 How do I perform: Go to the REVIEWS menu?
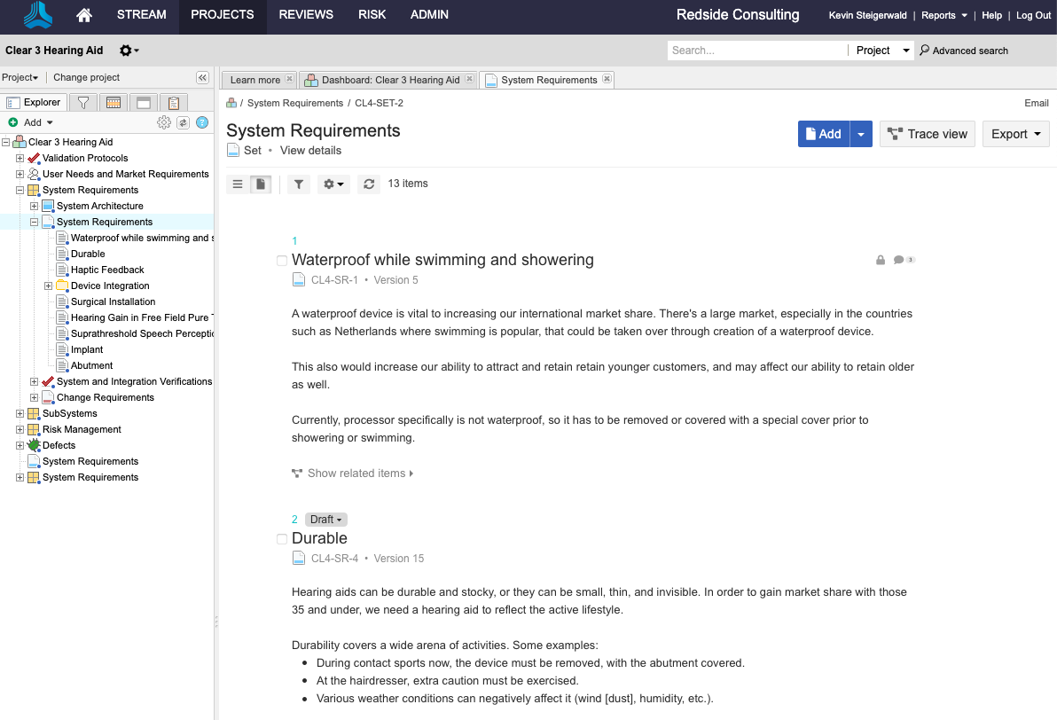(306, 15)
